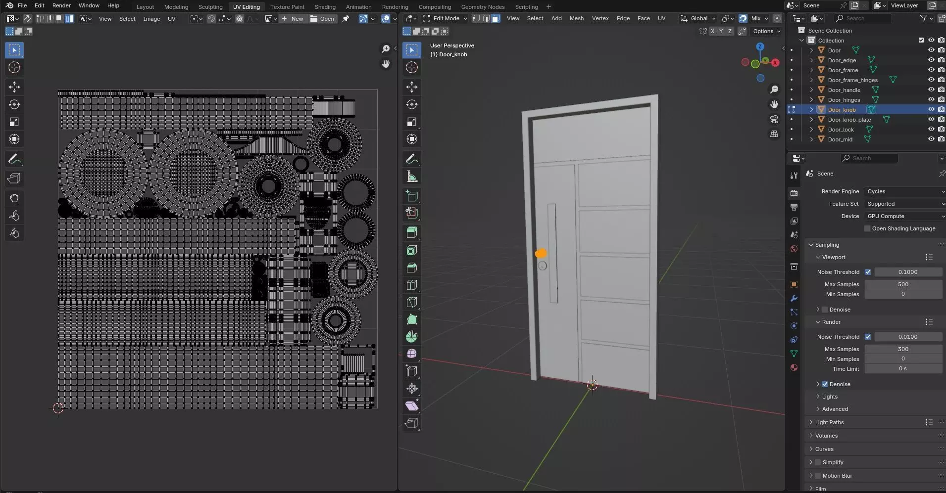Viewport: 946px width, 493px height.
Task: Disable the Render Denoise checkbox
Action: click(x=825, y=384)
